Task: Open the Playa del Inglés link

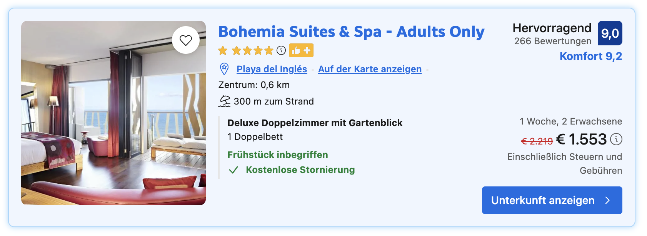Action: [x=272, y=69]
